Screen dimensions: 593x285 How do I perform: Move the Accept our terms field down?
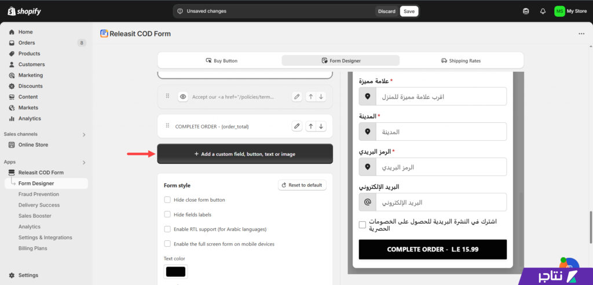[x=321, y=97]
